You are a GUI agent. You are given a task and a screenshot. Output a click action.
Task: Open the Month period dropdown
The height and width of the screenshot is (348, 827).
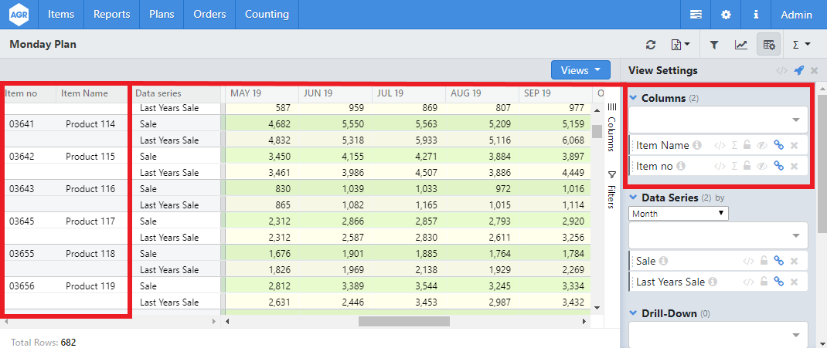tap(679, 214)
